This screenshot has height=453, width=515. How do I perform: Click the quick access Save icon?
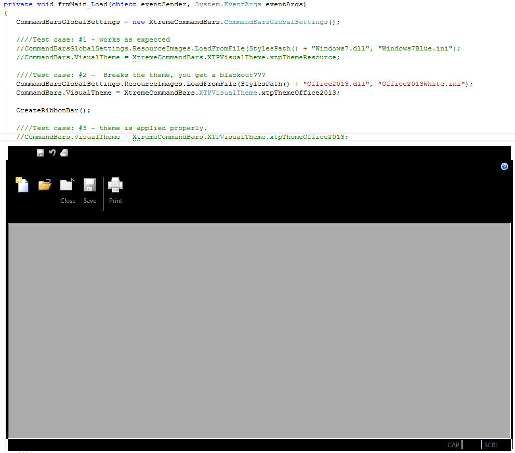tap(41, 153)
